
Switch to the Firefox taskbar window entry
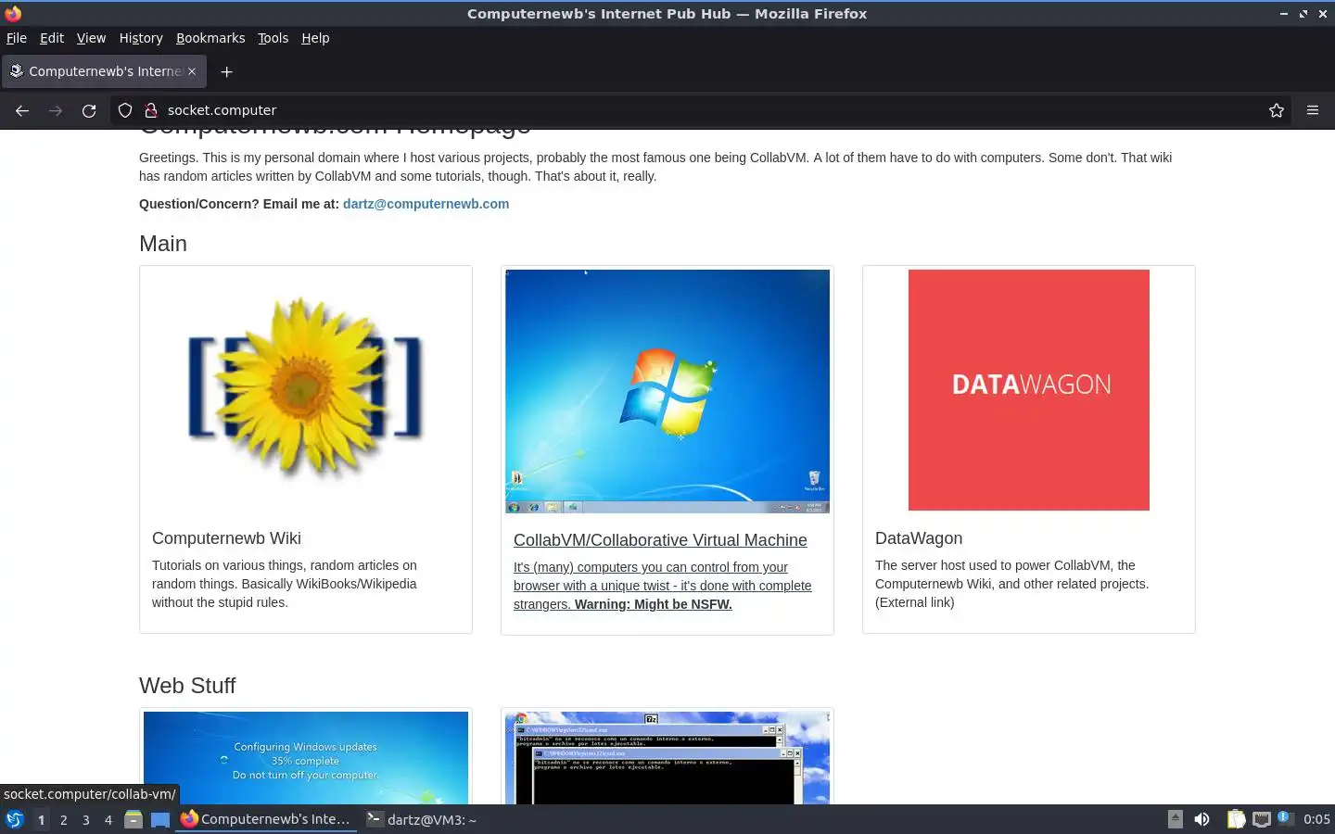[267, 819]
